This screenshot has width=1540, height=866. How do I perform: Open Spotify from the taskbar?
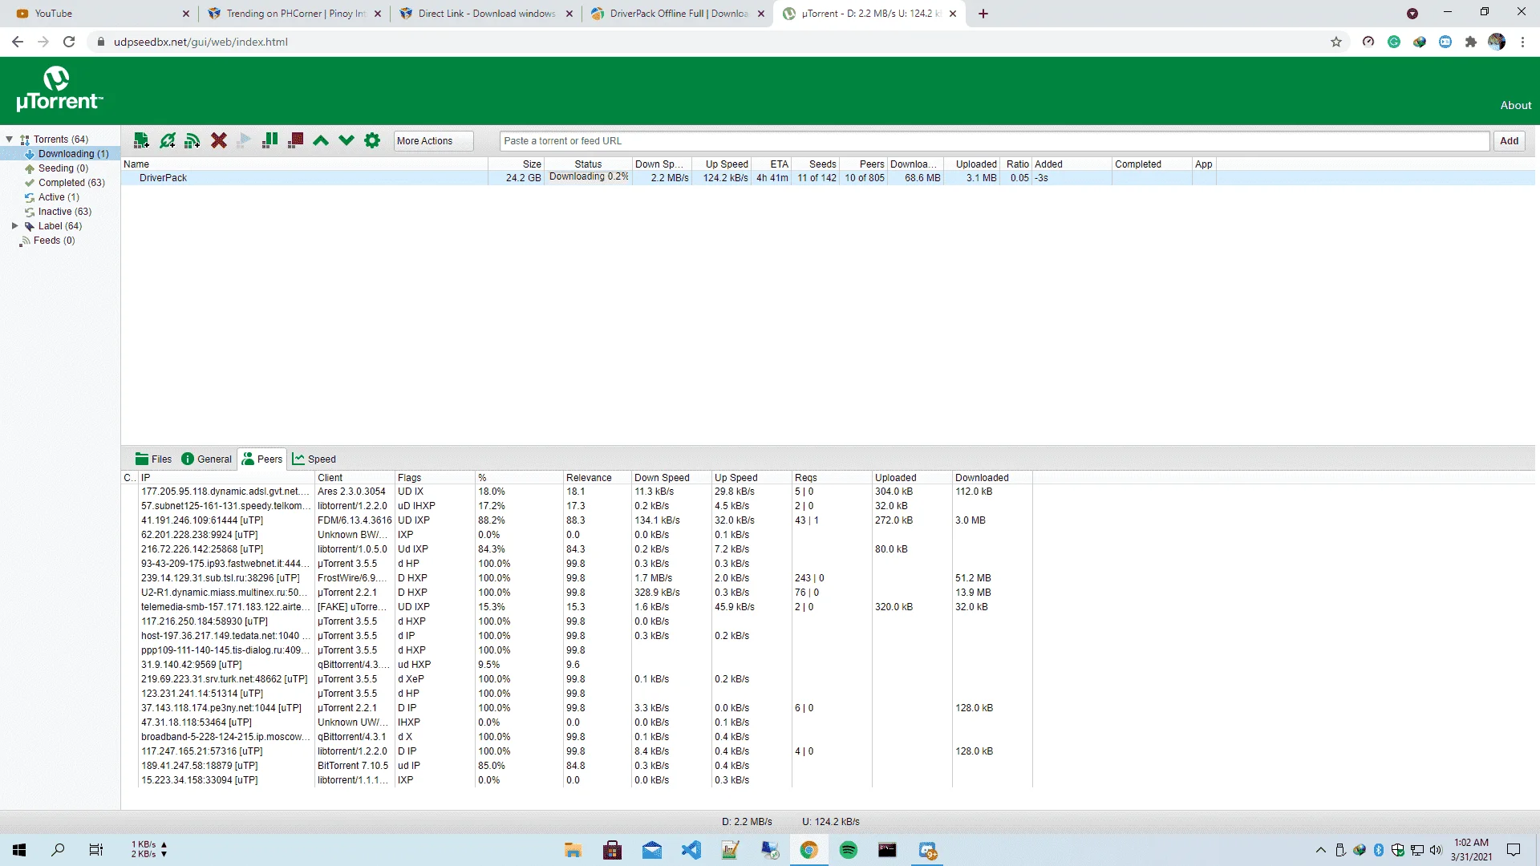[x=848, y=850]
